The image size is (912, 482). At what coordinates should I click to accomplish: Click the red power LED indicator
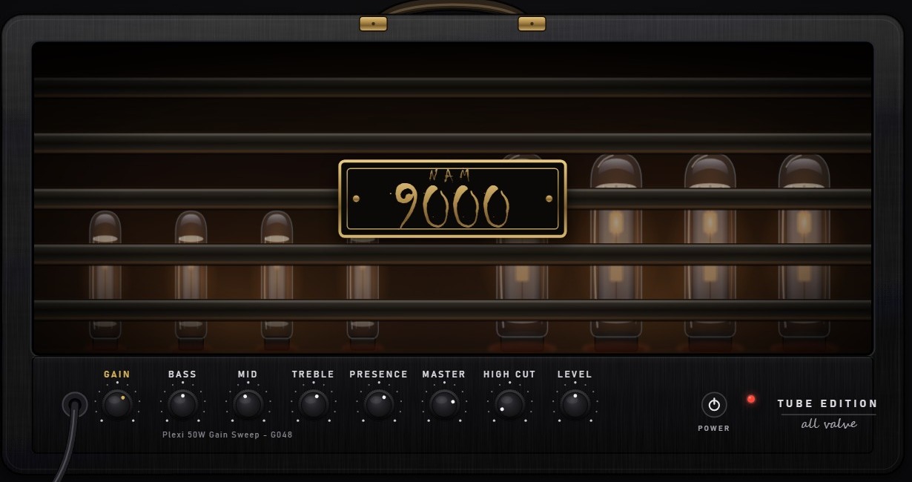click(751, 399)
